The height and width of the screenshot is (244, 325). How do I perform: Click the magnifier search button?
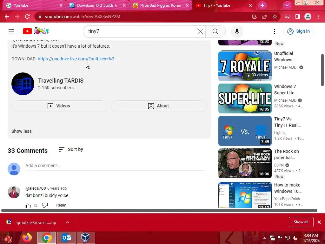click(x=216, y=31)
